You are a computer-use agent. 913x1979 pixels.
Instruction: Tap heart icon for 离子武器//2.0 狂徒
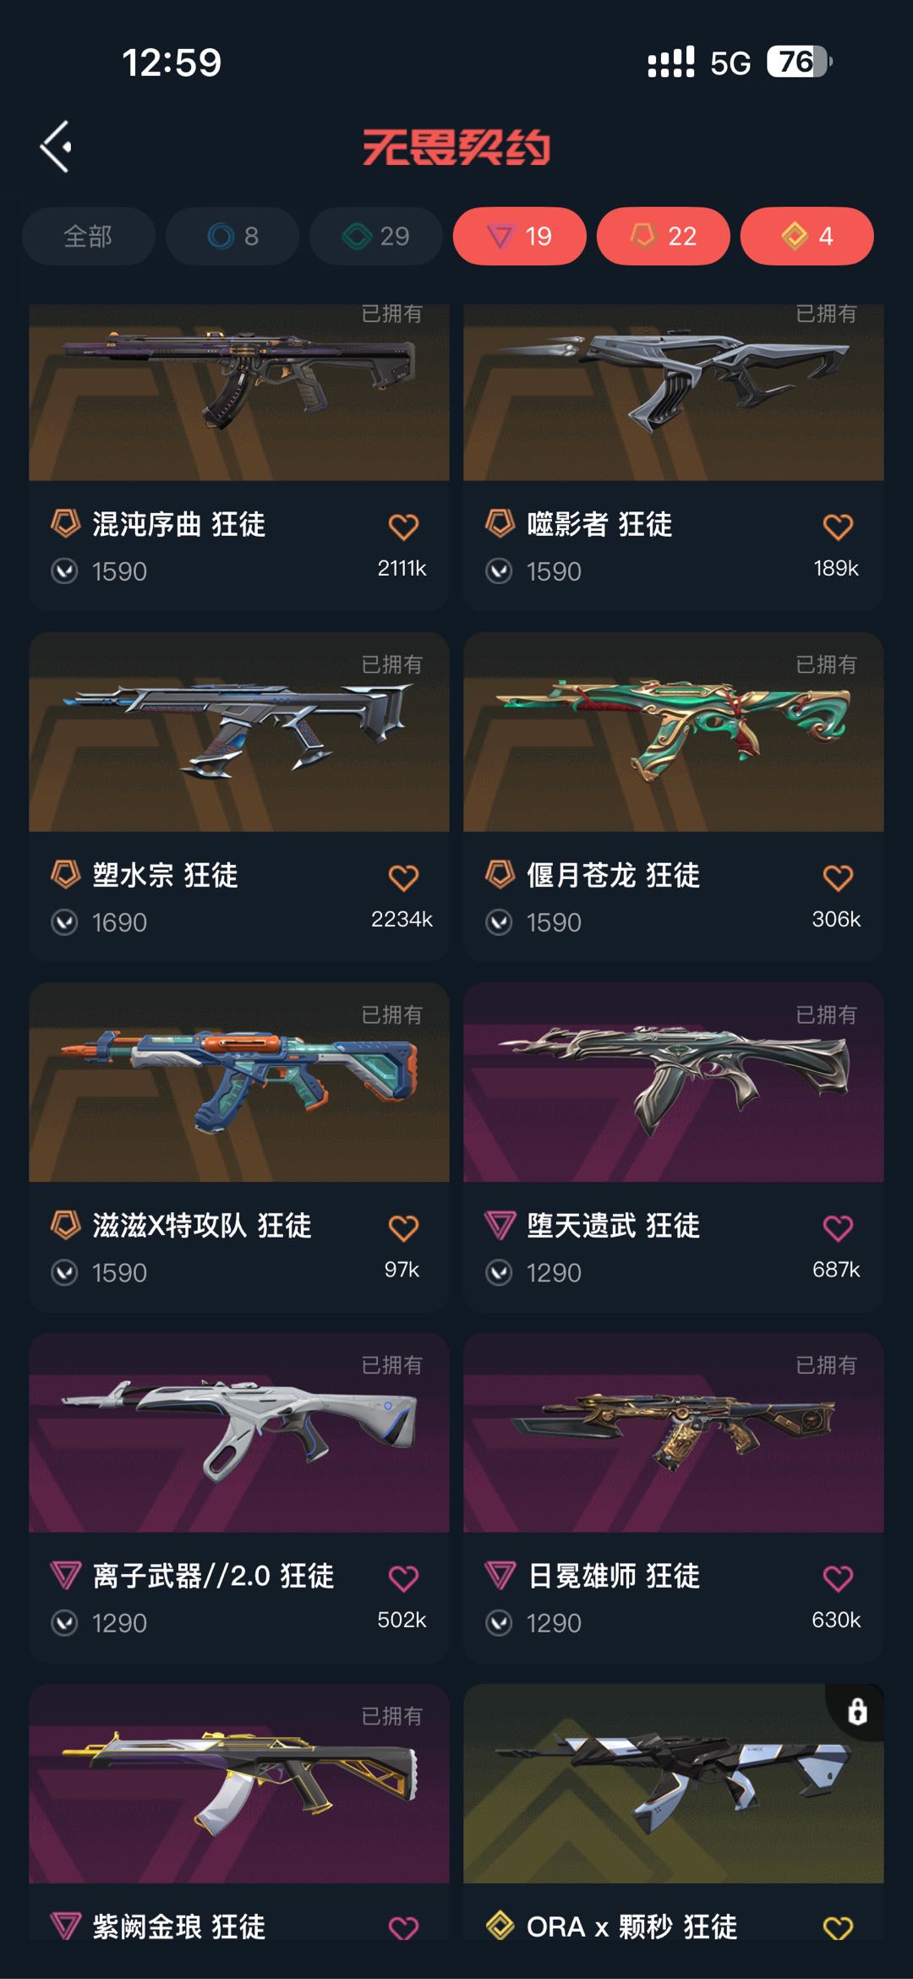click(403, 1578)
